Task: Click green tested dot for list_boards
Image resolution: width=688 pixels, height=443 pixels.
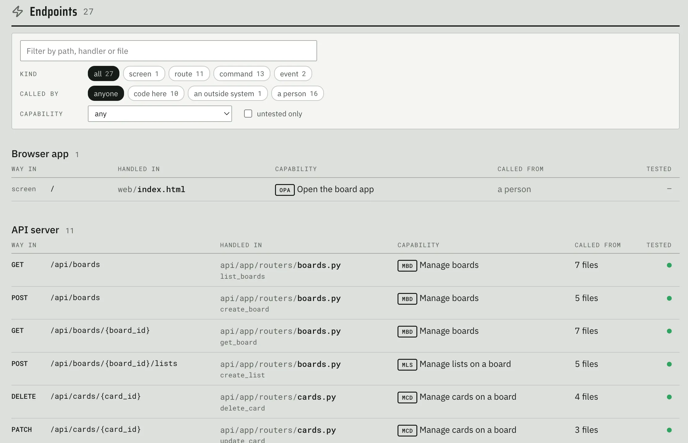Action: click(x=669, y=265)
